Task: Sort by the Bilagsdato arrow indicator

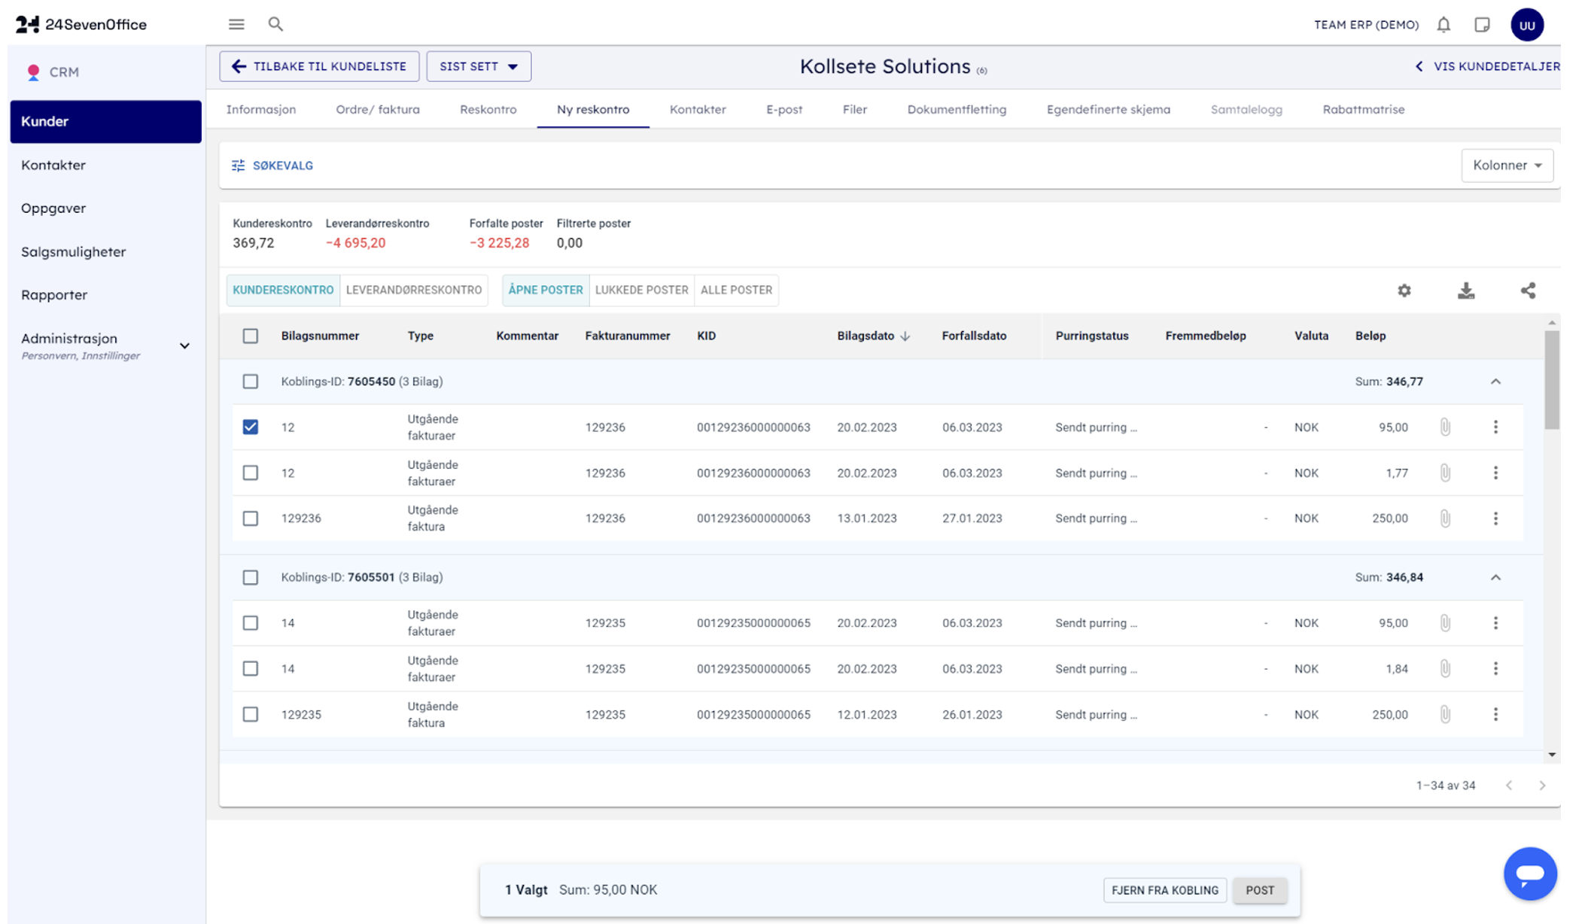Action: 905,336
